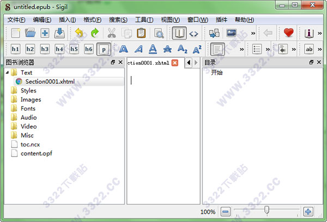The width and height of the screenshot is (327, 222).
Task: Create a new blank epub file
Action: pyautogui.click(x=16, y=33)
